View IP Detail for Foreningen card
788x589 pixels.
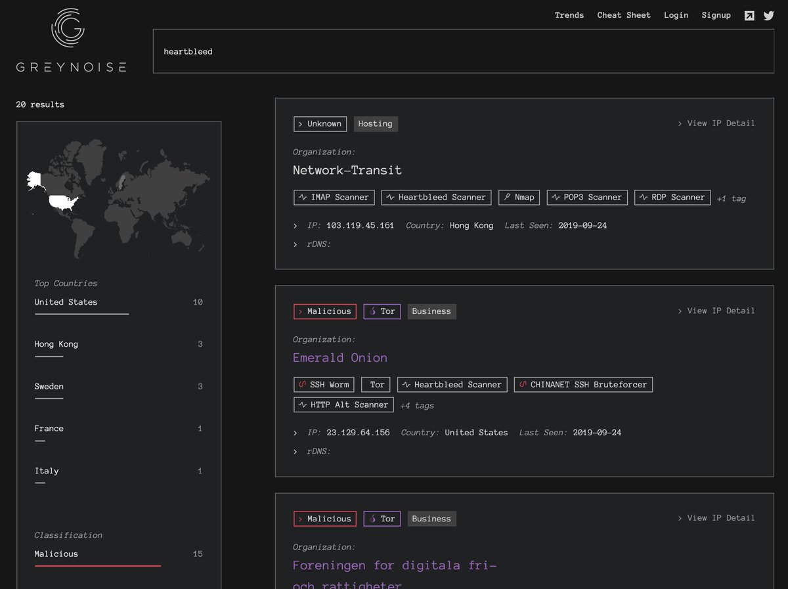pyautogui.click(x=716, y=518)
